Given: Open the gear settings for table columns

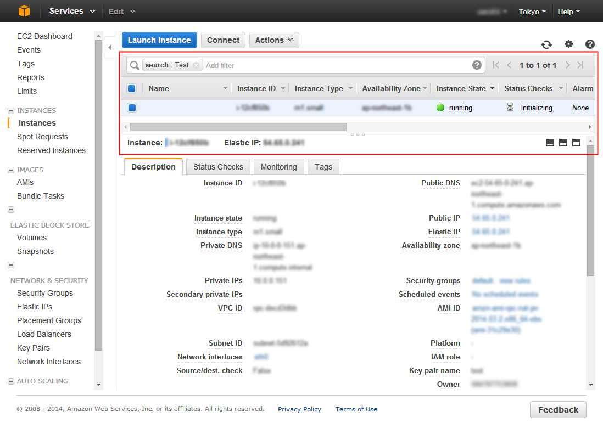Looking at the screenshot, I should tap(568, 44).
